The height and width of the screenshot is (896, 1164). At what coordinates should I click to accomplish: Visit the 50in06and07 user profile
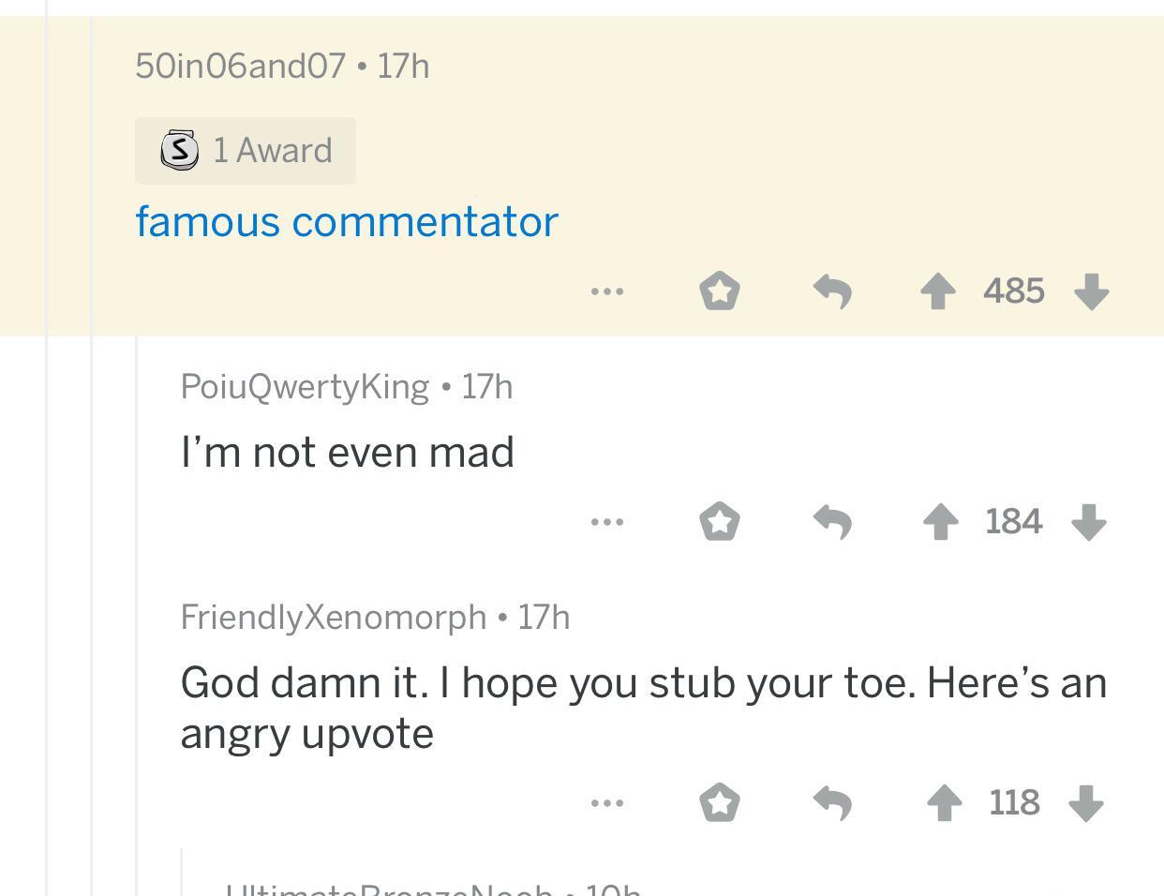point(240,66)
